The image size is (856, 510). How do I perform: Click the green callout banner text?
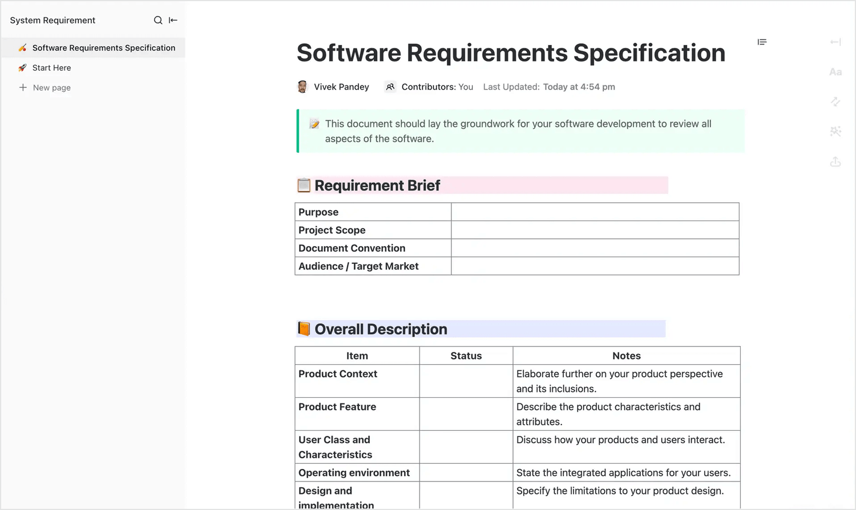518,131
